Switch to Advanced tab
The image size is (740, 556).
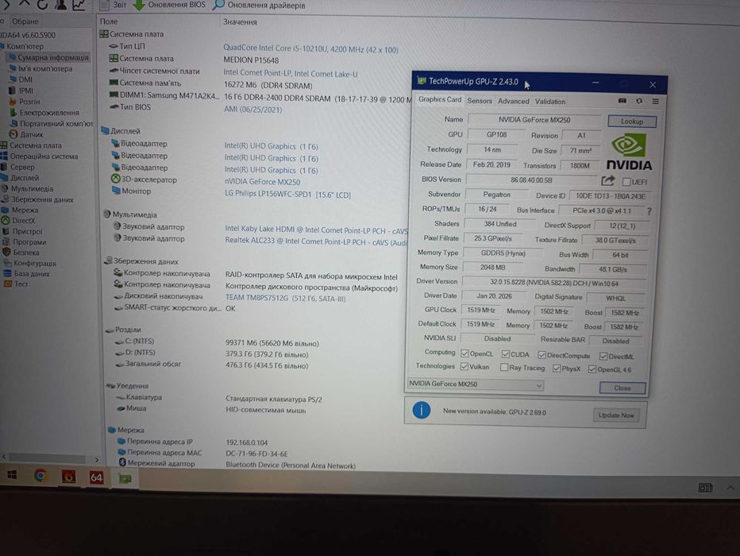pos(514,101)
